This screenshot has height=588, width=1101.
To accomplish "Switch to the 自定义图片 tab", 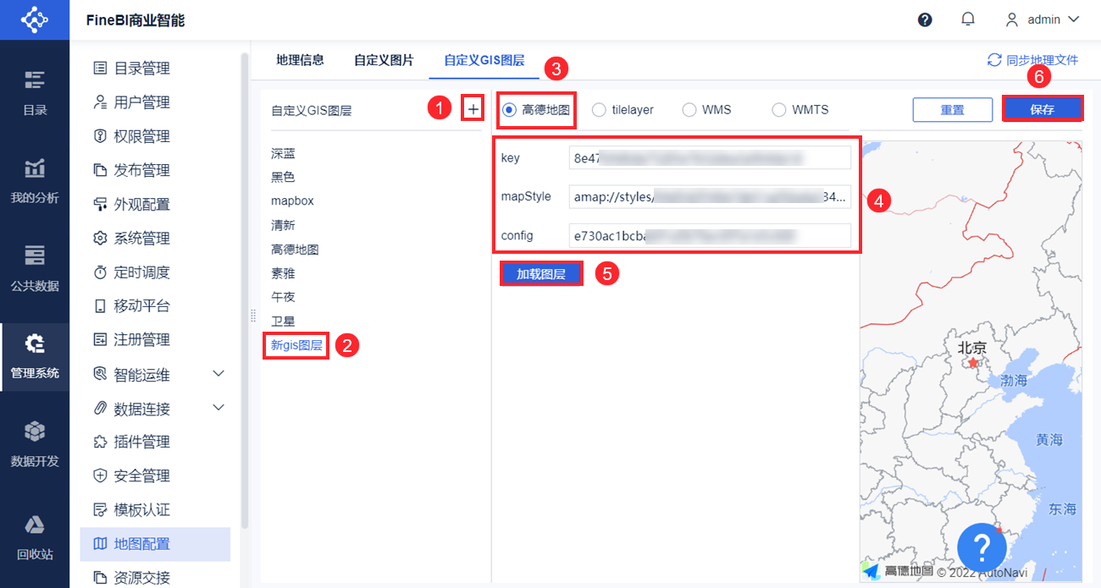I will pyautogui.click(x=384, y=60).
